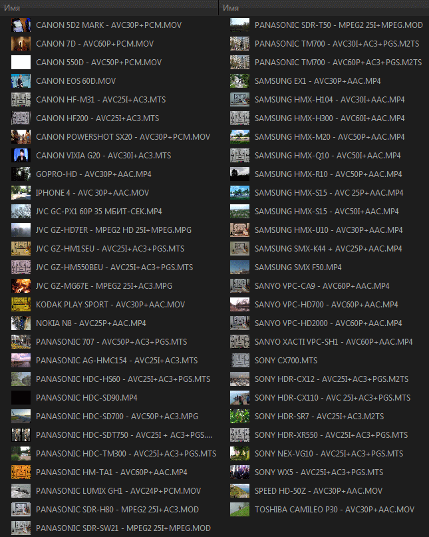The image size is (429, 537).
Task: Select SANYO VPC-HD2000 clip name
Action: click(329, 323)
